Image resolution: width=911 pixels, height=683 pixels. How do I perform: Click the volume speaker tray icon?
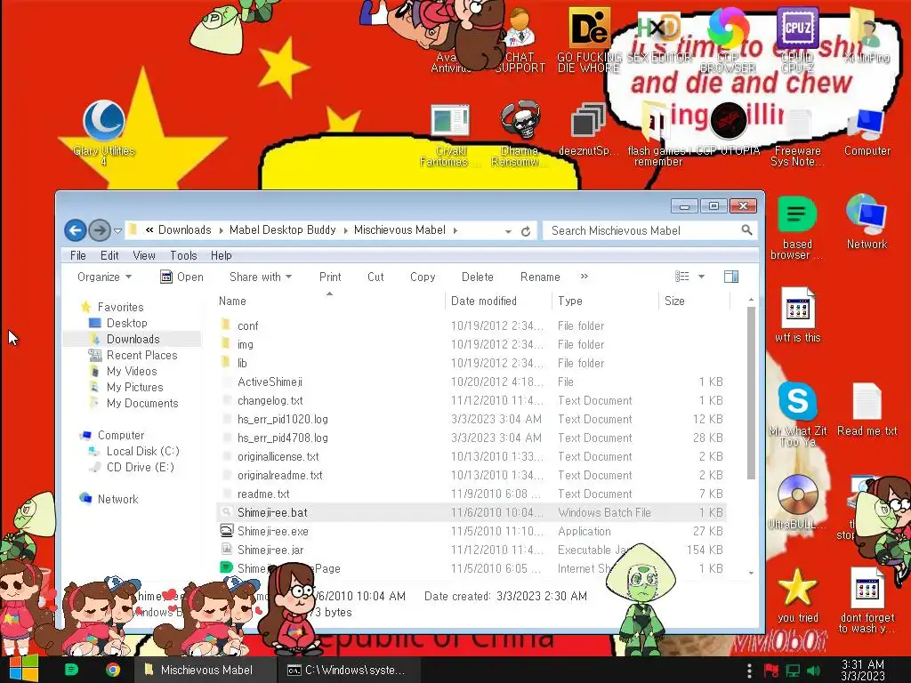pyautogui.click(x=814, y=671)
